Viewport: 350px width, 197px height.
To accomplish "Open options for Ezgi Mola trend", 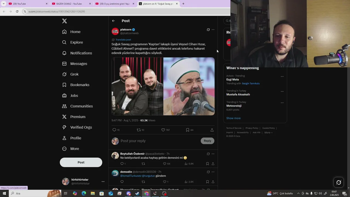I will (x=282, y=77).
